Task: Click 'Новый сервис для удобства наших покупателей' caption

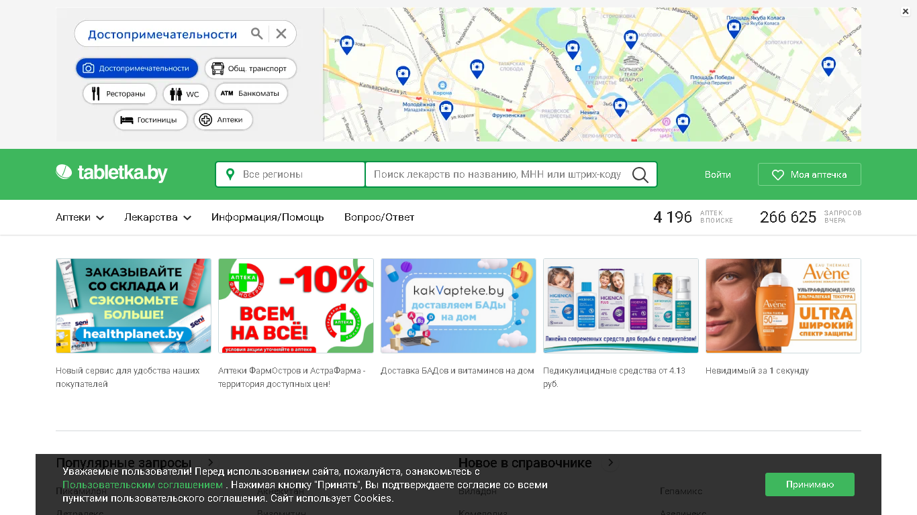Action: coord(128,377)
